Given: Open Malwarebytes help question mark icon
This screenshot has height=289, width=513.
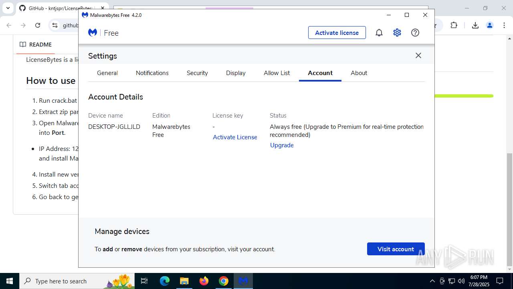Looking at the screenshot, I should pyautogui.click(x=415, y=33).
